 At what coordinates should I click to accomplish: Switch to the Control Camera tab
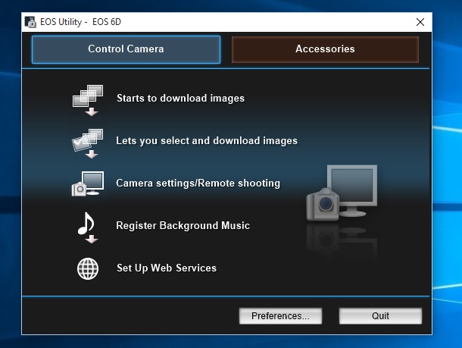[x=126, y=49]
